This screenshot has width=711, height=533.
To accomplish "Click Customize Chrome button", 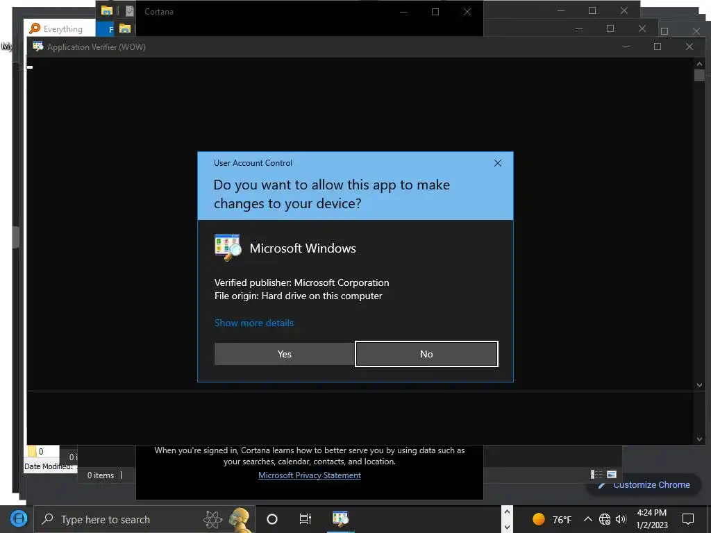I will 644,485.
